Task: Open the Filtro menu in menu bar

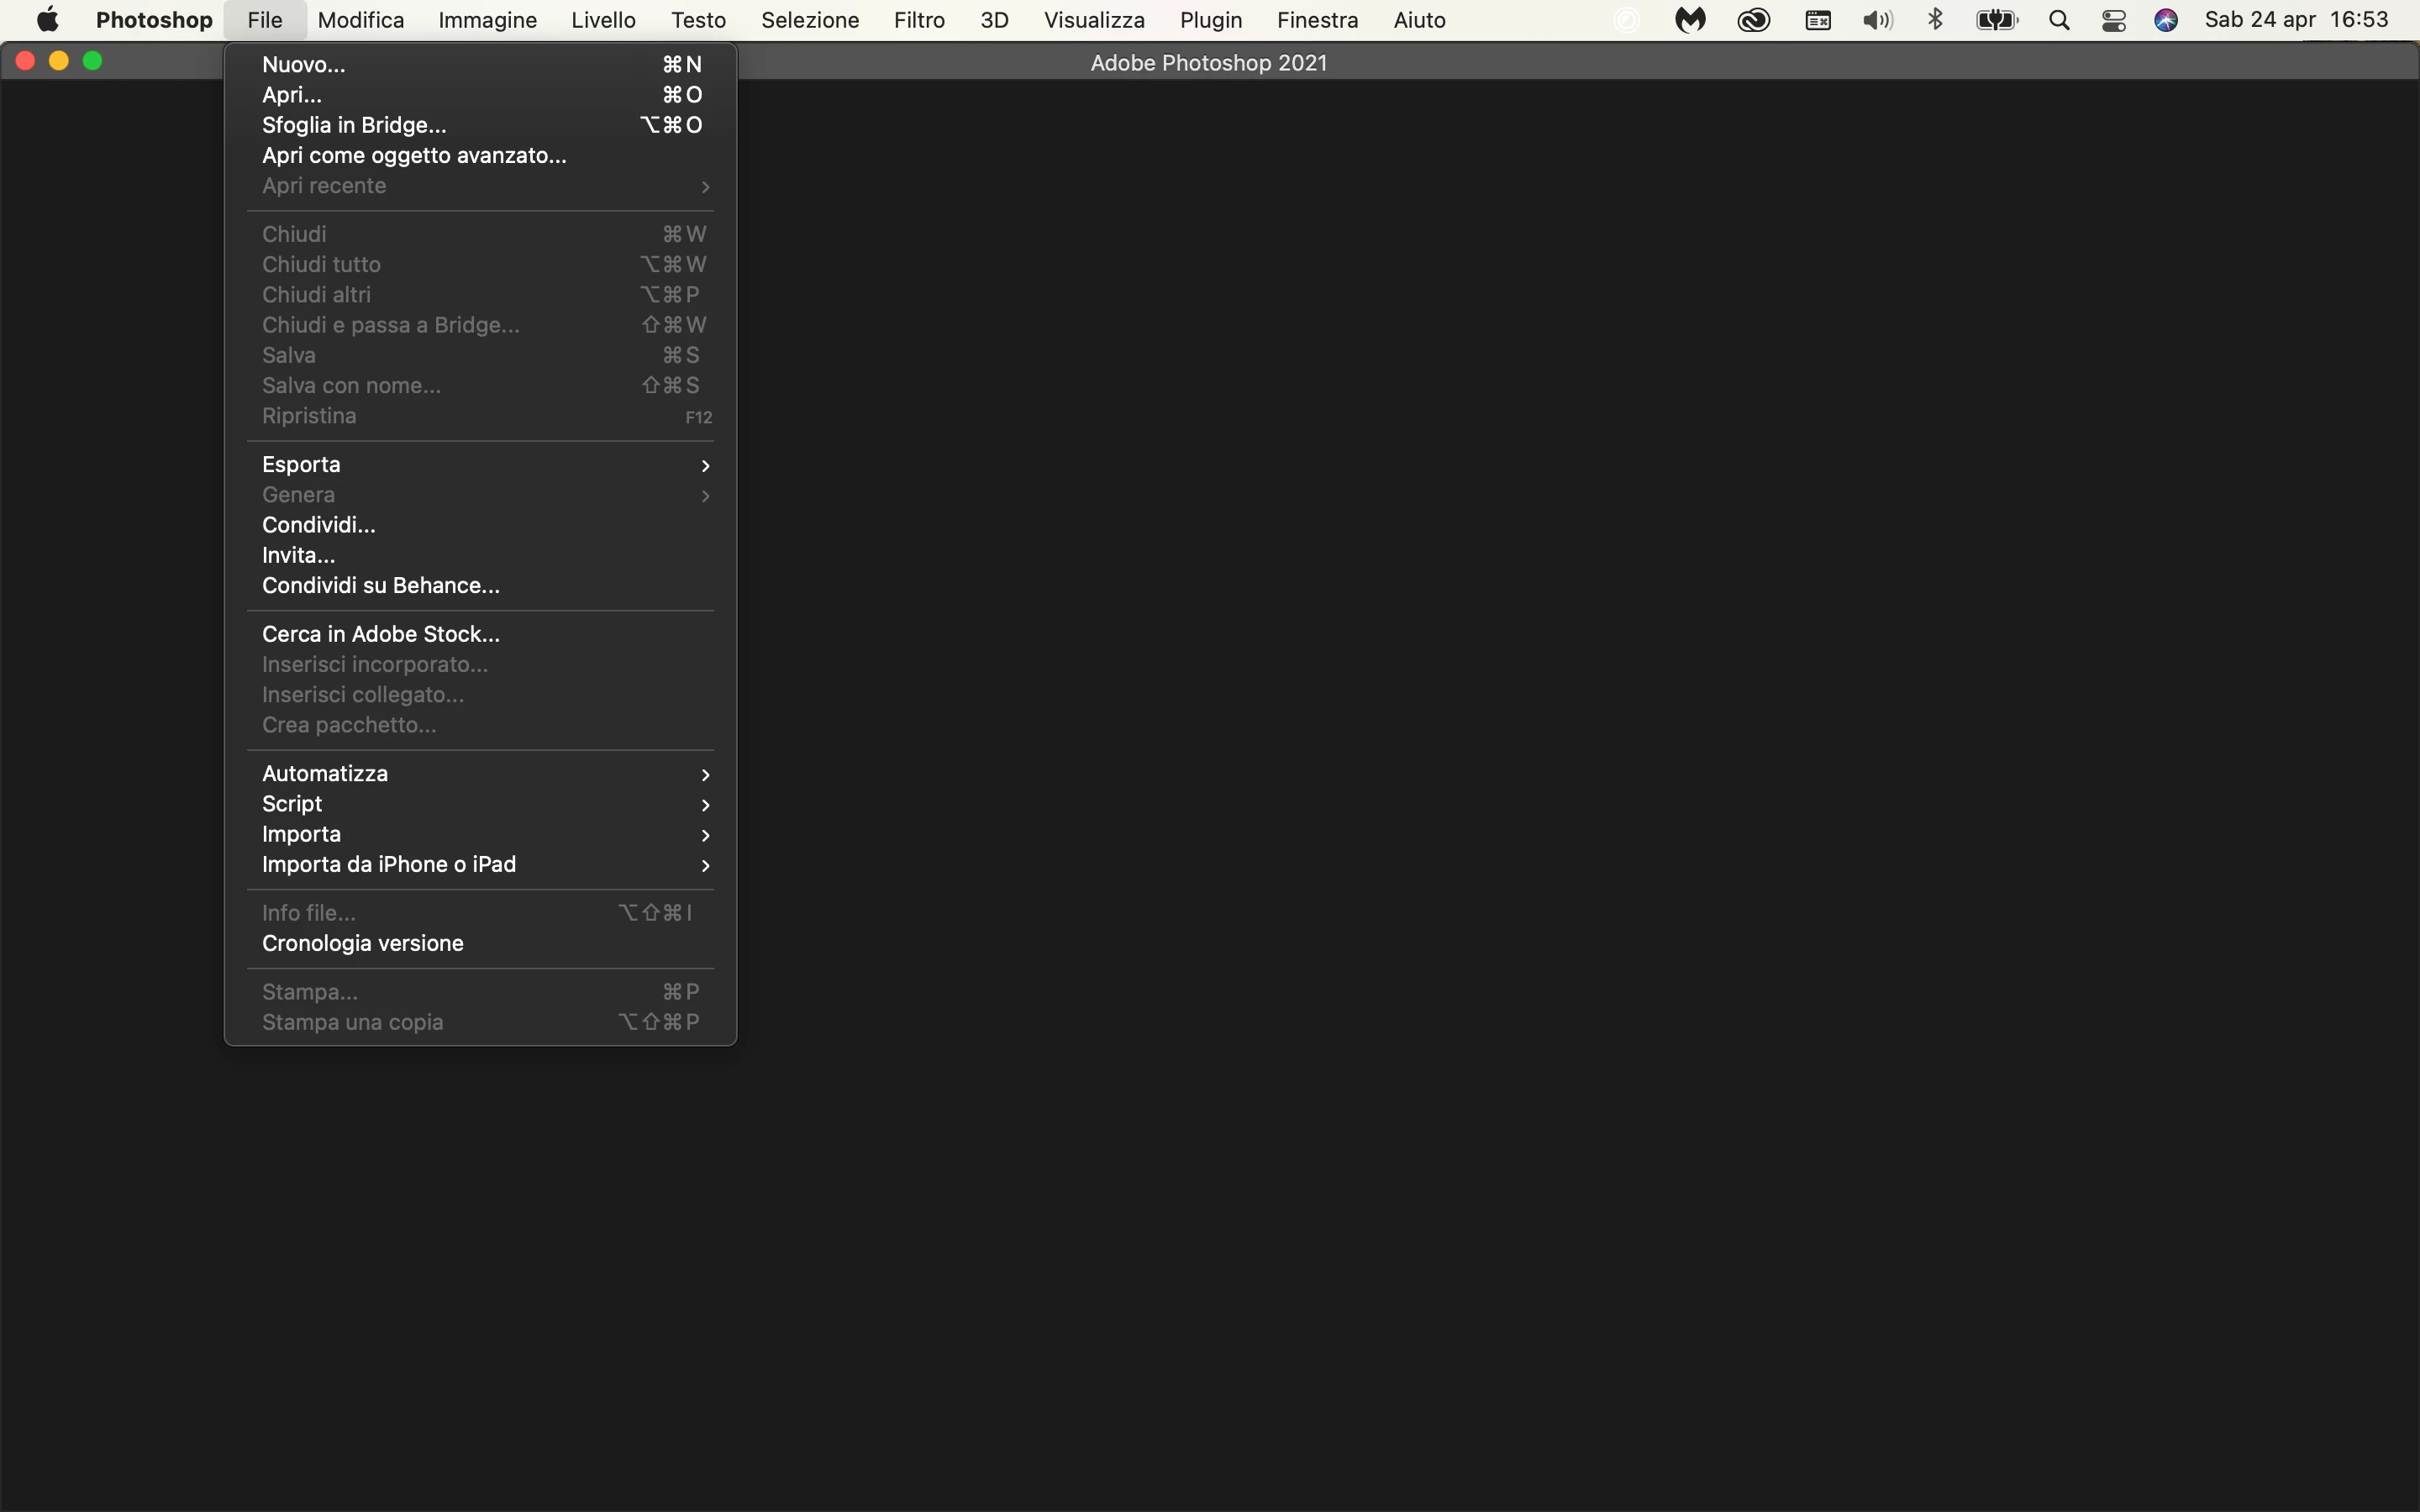Action: pos(919,20)
